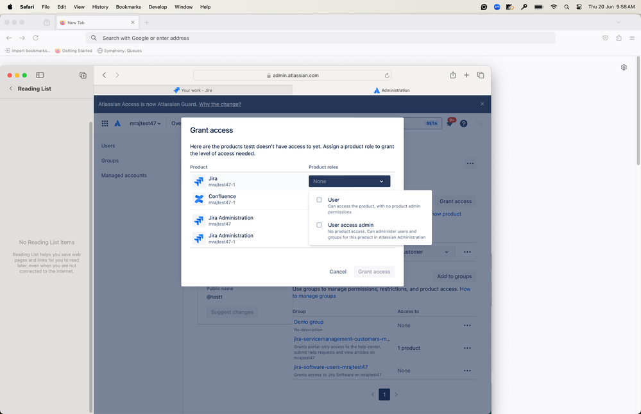Viewport: 641px width, 414px height.
Task: Open the Jira product roles None dropdown
Action: (x=349, y=181)
